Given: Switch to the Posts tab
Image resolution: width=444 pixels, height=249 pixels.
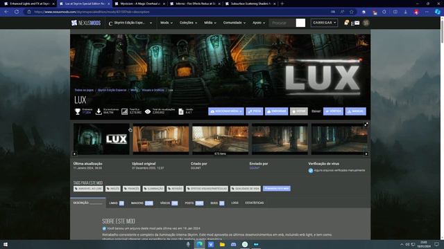Looking at the screenshot, I should tap(194, 203).
